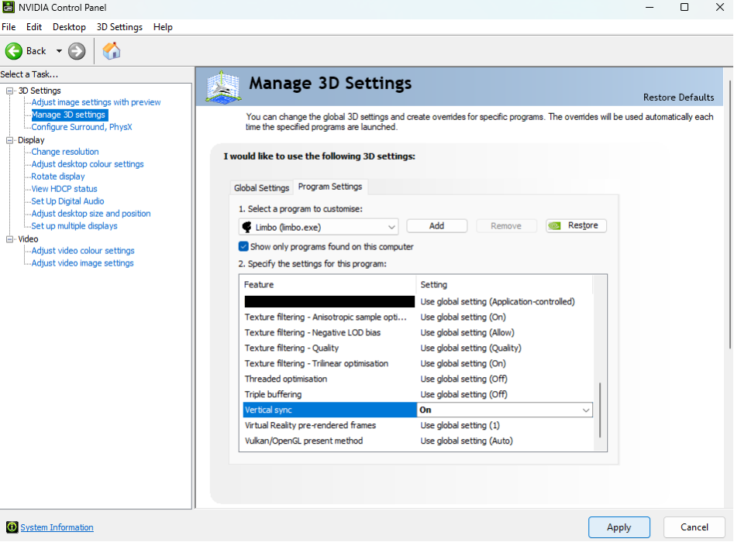Screen dimensions: 734x542
Task: Open Change resolution task
Action: [x=65, y=152]
